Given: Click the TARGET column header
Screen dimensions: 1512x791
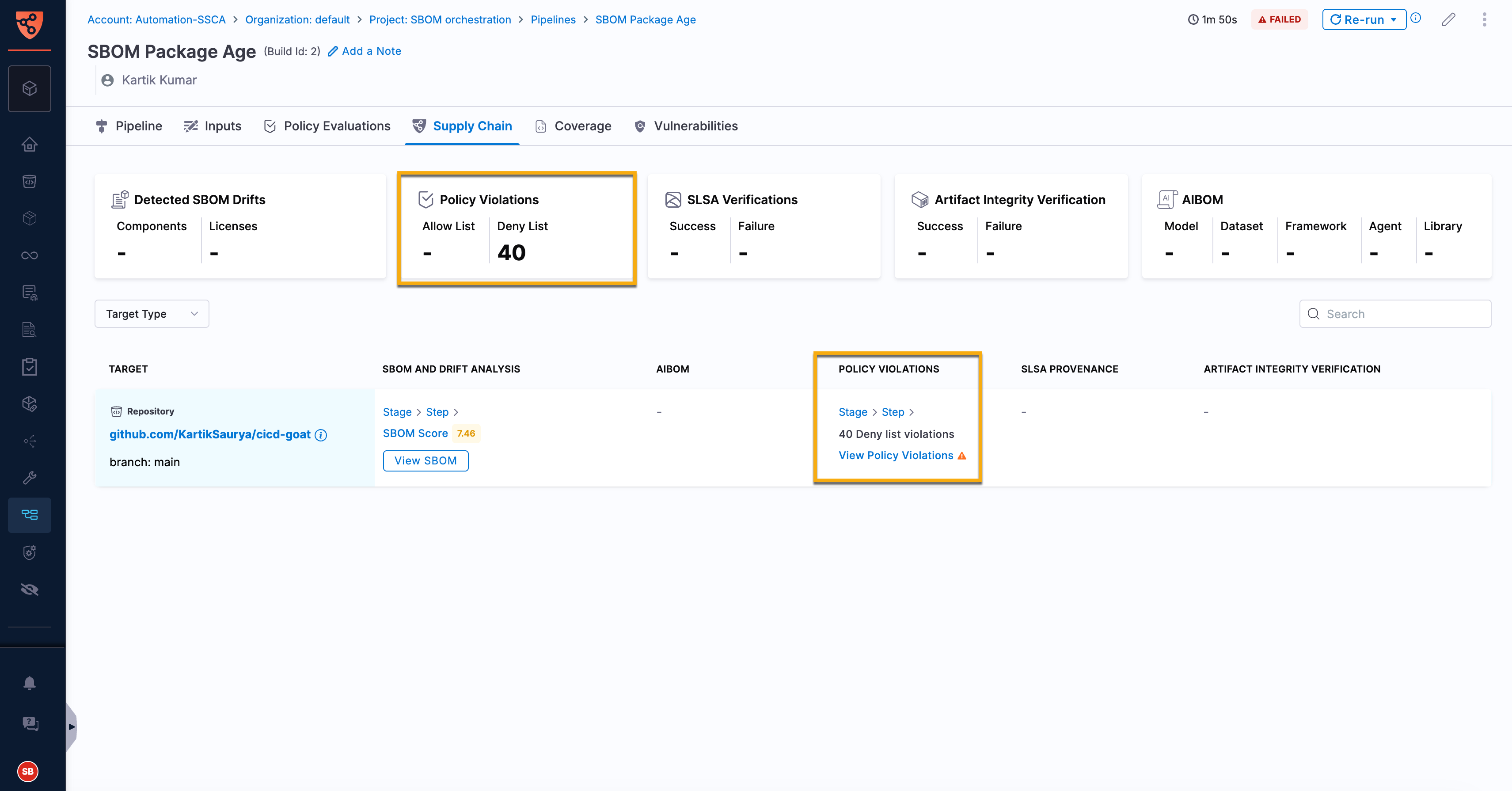Looking at the screenshot, I should 128,369.
